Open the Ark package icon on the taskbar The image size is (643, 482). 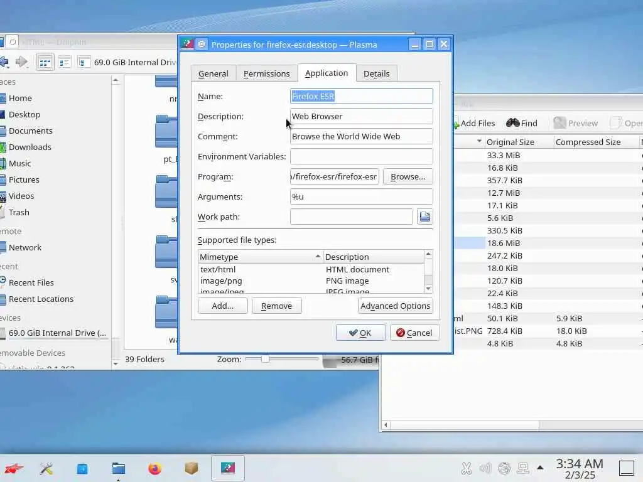[191, 468]
